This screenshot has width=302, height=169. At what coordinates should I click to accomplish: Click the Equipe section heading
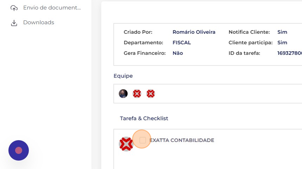[x=123, y=76]
